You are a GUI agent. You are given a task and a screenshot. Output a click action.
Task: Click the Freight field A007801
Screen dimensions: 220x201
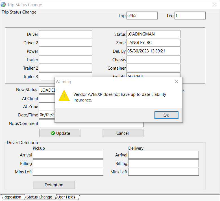153,75
